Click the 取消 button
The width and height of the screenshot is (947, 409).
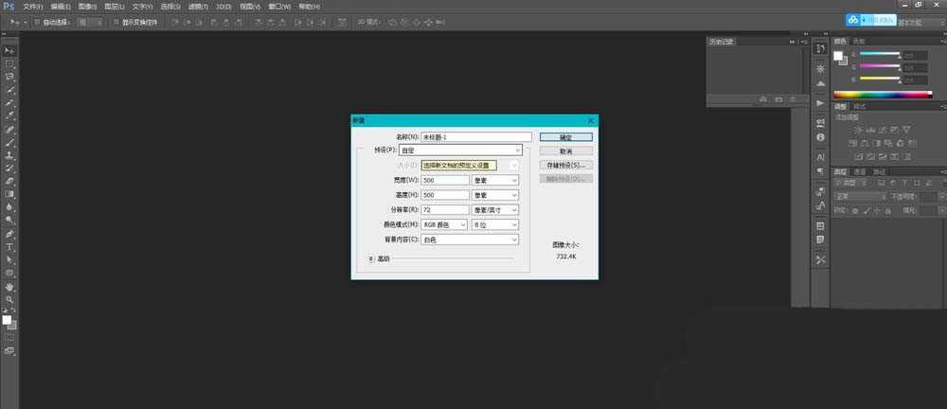point(566,151)
